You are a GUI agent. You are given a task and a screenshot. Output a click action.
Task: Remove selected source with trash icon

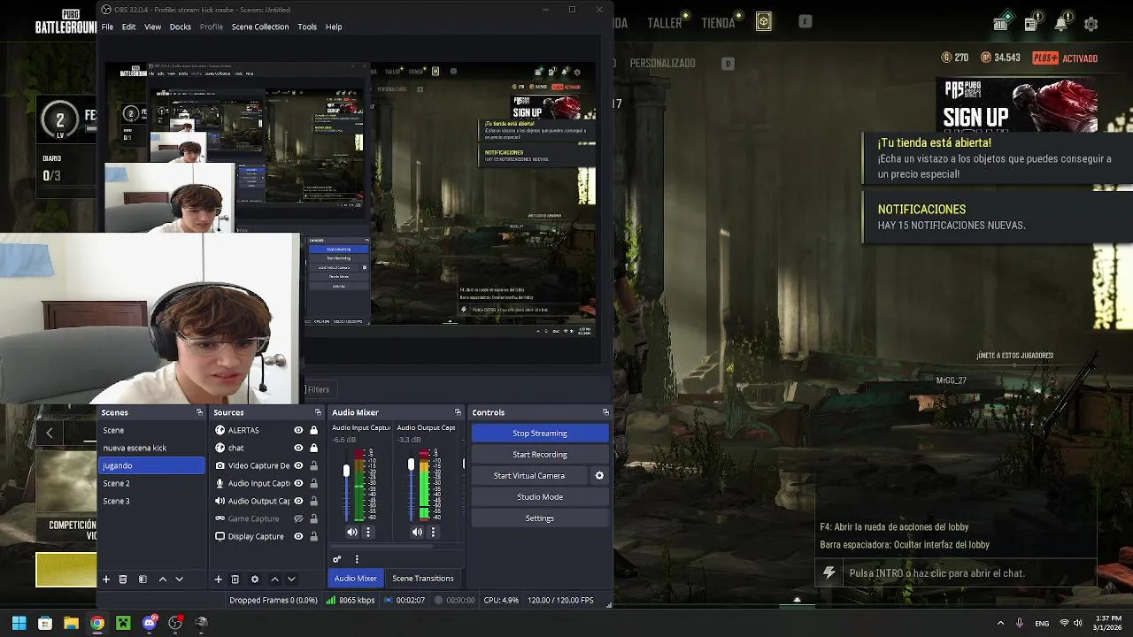(235, 579)
